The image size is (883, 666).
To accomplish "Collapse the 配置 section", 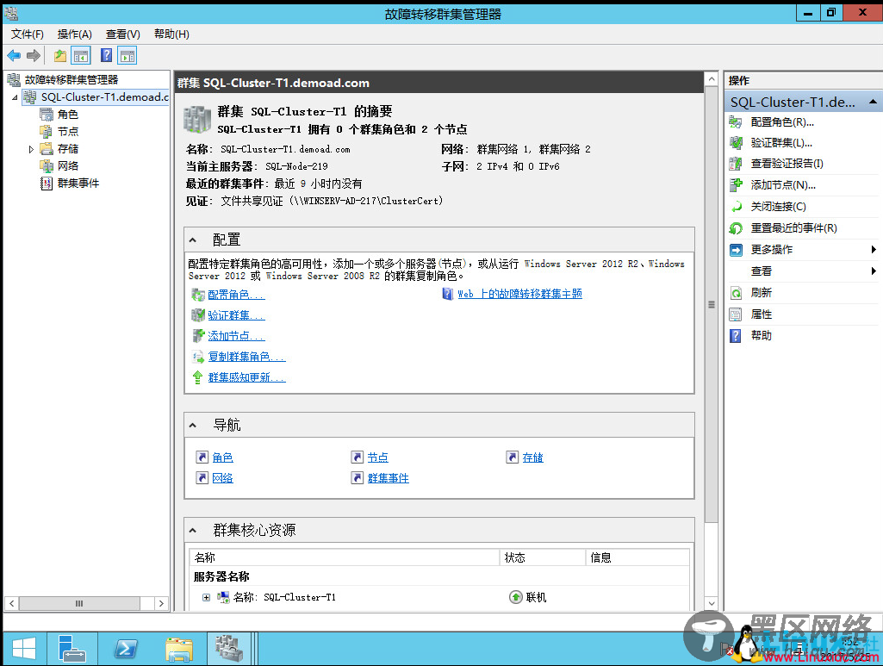I will pyautogui.click(x=193, y=240).
